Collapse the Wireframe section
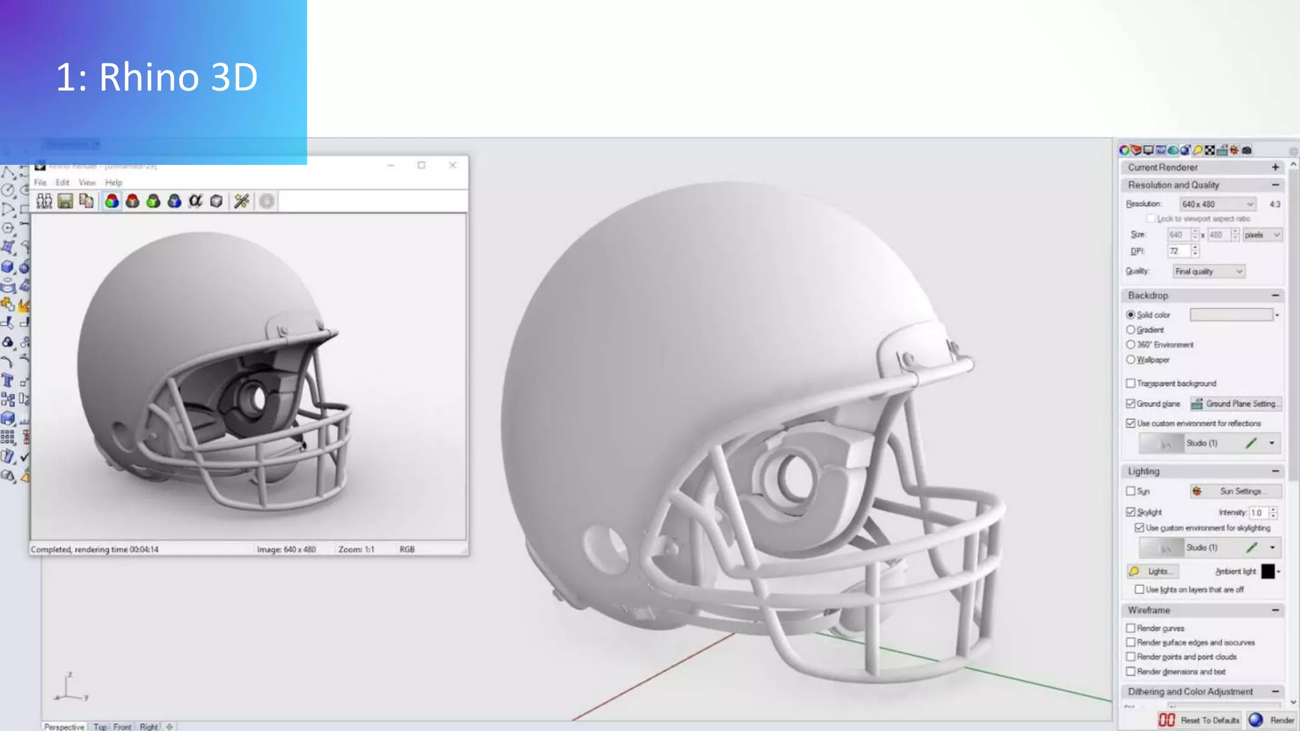 [1275, 610]
